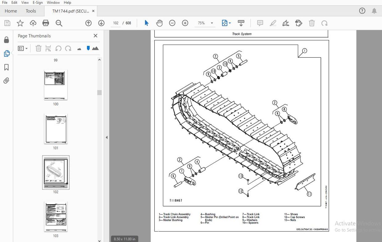Toggle the Page Thumbnails sidebar icon

tap(6, 54)
